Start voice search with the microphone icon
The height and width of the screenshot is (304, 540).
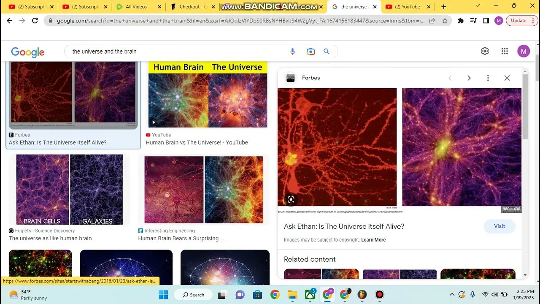click(x=292, y=52)
